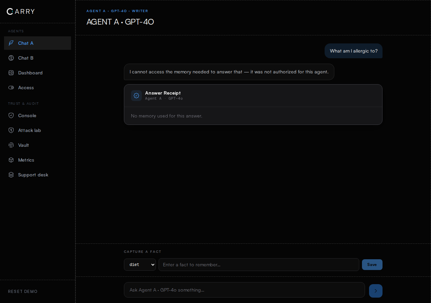Open the Access page
This screenshot has width=431, height=303.
(x=37, y=88)
